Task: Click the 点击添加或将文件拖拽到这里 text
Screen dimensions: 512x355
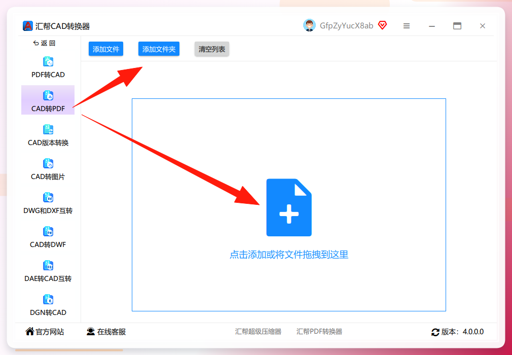Action: click(x=289, y=255)
